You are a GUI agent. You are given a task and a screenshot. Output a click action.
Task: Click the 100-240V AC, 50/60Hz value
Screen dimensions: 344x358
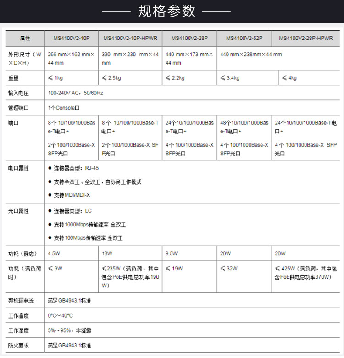(x=75, y=93)
